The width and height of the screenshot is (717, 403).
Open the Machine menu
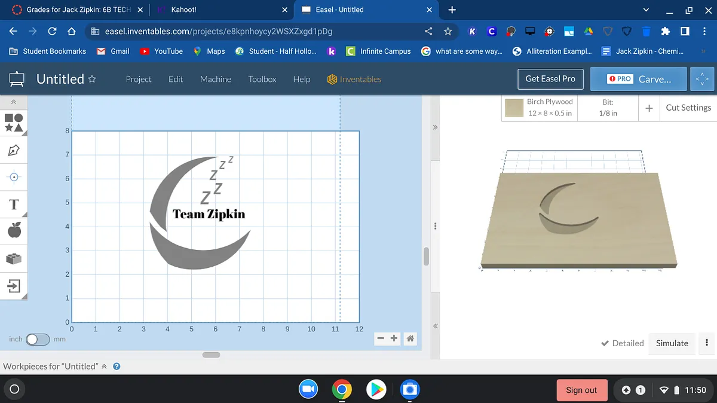(x=215, y=79)
